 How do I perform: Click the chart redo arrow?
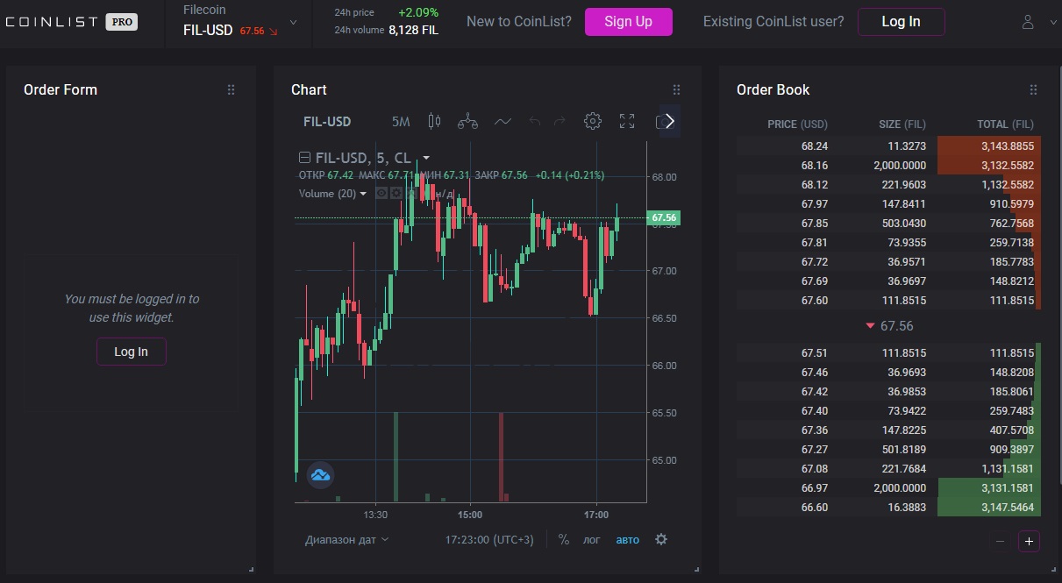[560, 122]
